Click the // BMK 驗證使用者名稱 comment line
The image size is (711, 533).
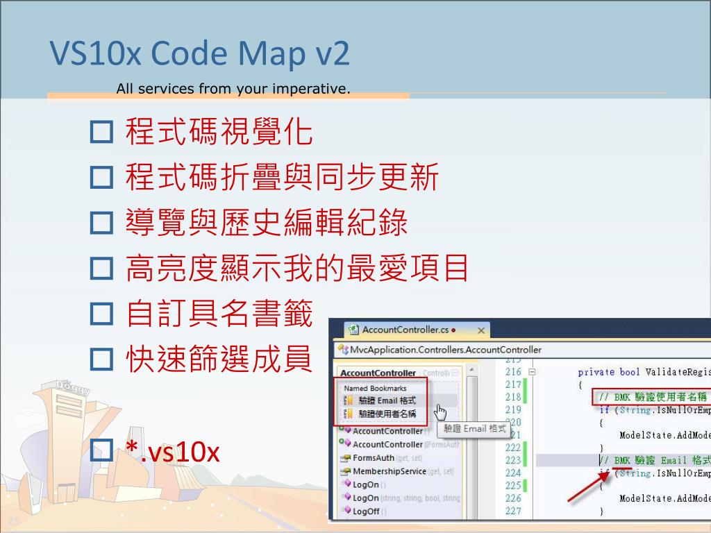(x=653, y=397)
